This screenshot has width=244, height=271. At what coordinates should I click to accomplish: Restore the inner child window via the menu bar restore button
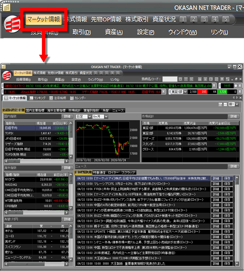(236, 79)
